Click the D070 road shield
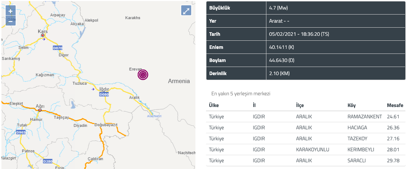The image size is (410, 169). coord(57,48)
